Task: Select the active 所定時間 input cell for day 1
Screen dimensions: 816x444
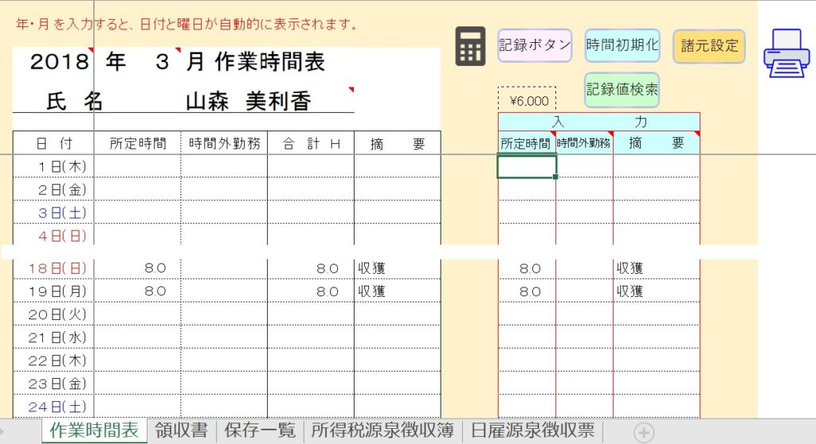Action: coord(527,166)
